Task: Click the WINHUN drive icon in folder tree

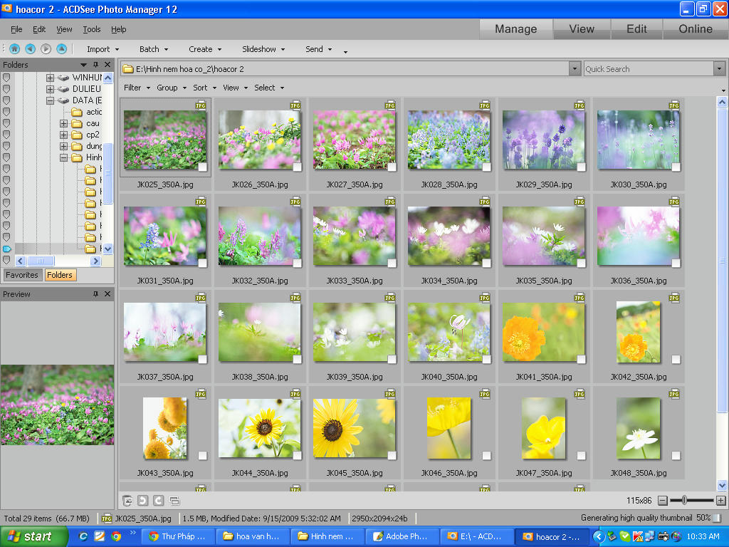Action: coord(63,77)
